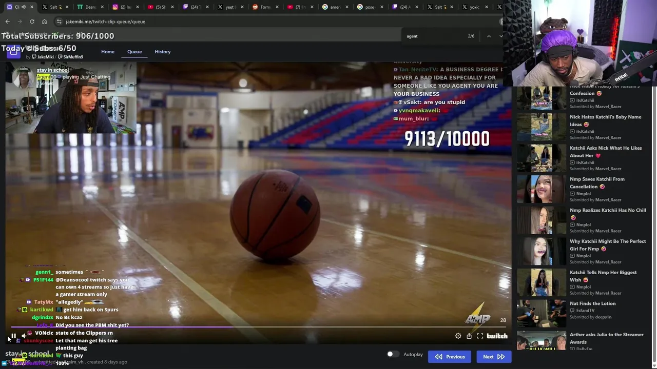Click the SirMuffin9 author link

pyautogui.click(x=70, y=57)
